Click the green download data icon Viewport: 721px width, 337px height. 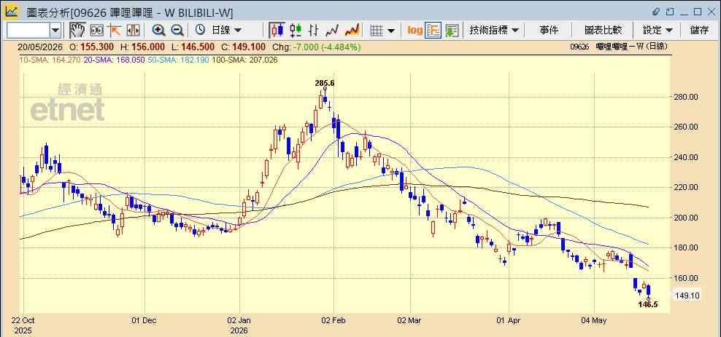[452, 31]
